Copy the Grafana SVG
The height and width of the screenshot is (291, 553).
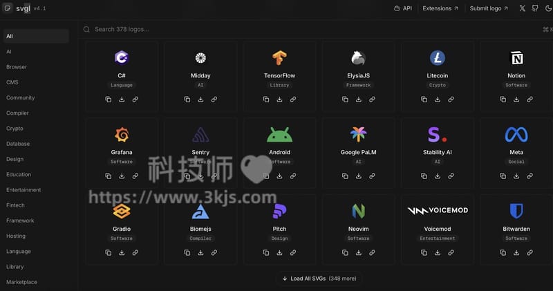(x=109, y=176)
